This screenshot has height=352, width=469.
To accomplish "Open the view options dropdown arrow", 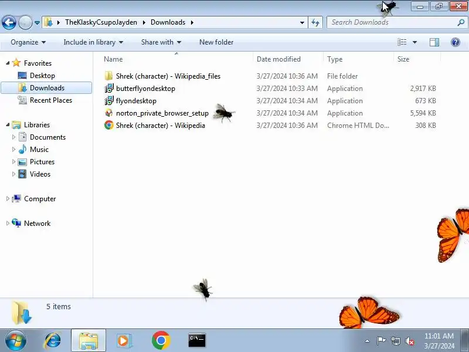I will (x=414, y=42).
